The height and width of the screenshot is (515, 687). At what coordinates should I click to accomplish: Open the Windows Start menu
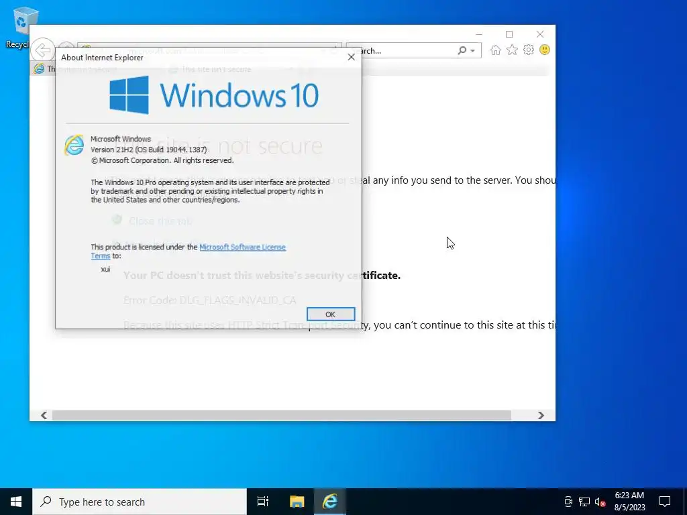click(16, 502)
